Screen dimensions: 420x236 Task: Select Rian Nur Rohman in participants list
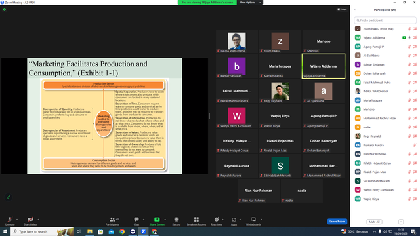click(x=385, y=154)
